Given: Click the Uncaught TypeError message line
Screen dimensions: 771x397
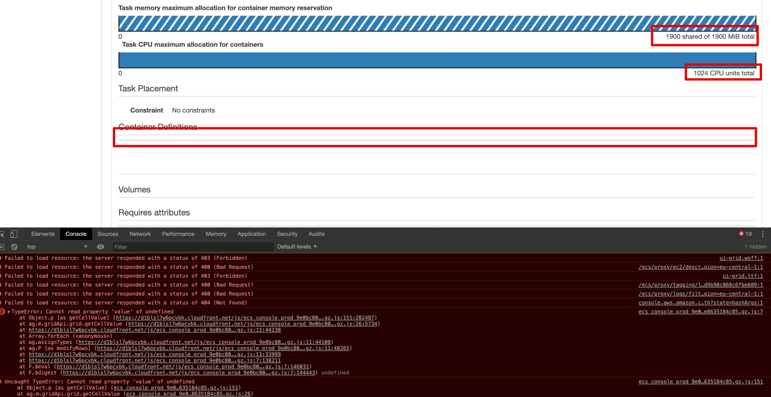Looking at the screenshot, I should point(100,381).
